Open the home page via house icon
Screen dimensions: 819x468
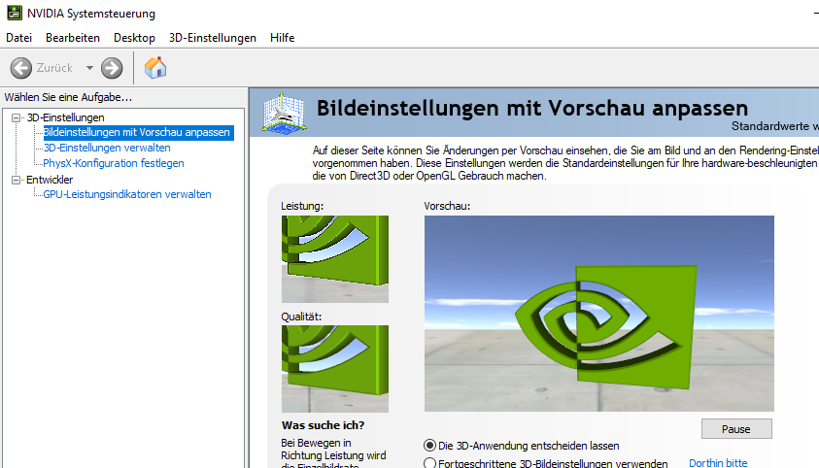tap(155, 67)
